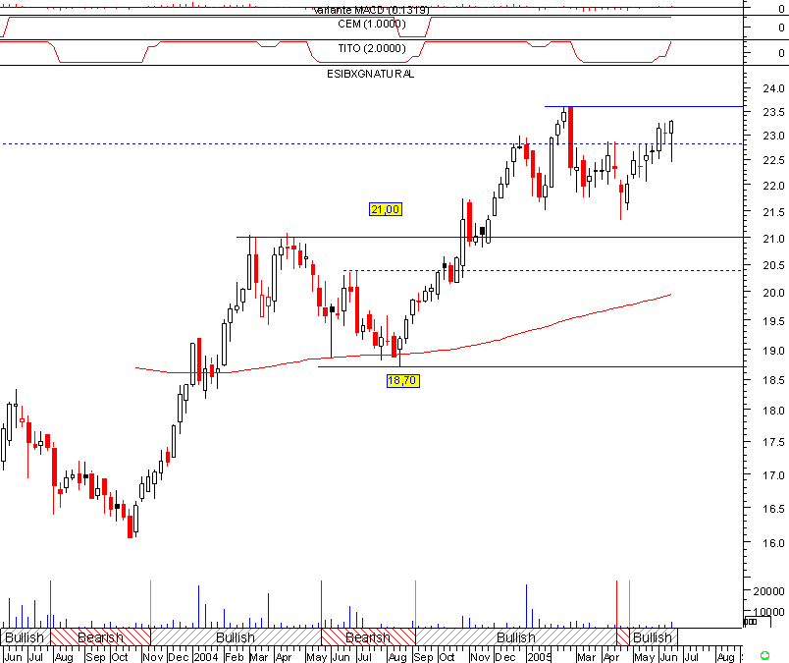Click the green vertical marker at November 2003
The height and width of the screenshot is (663, 789).
pyautogui.click(x=150, y=604)
